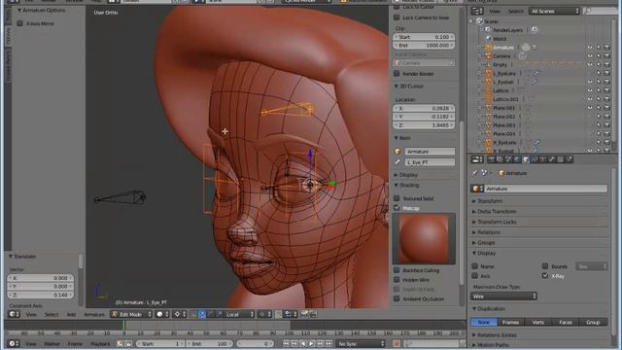Viewport: 622px width, 350px height.
Task: Click the RenderLayers icon in outliner
Action: 488,30
